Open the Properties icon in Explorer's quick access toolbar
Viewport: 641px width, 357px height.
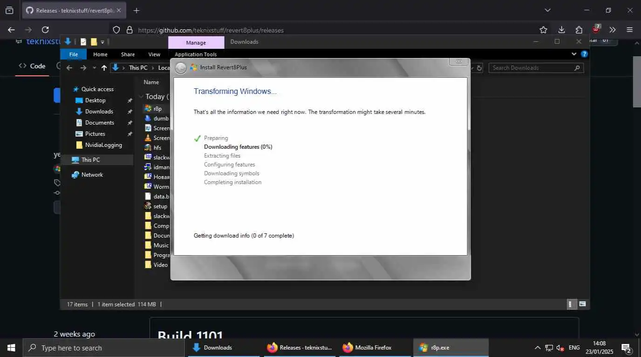click(83, 42)
